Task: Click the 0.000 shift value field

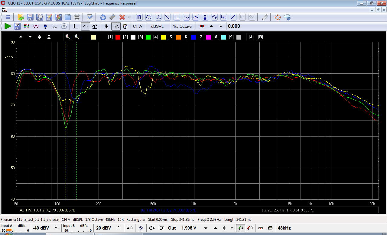Action: 234,26
